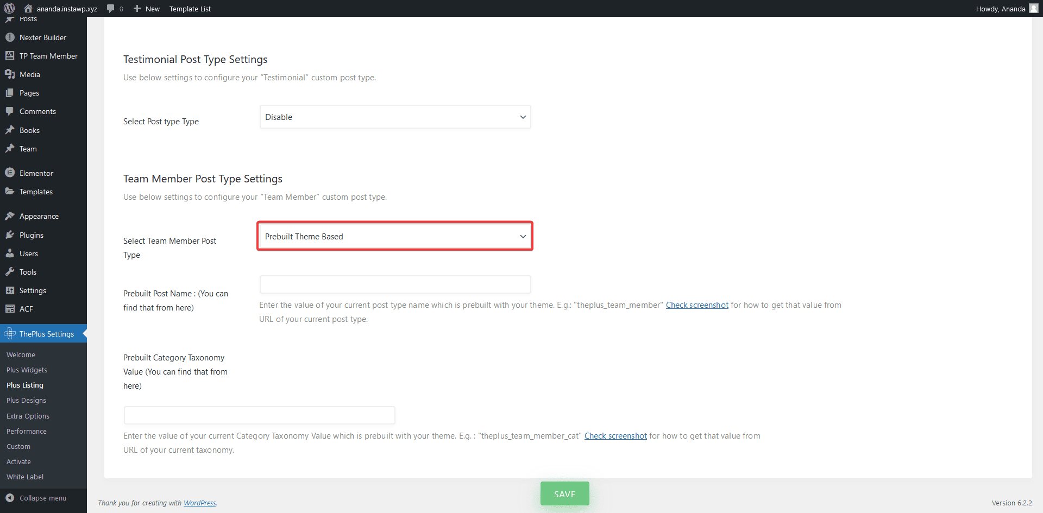Viewport: 1043px width, 513px height.
Task: Open the Nexter Builder menu
Action: 43,37
